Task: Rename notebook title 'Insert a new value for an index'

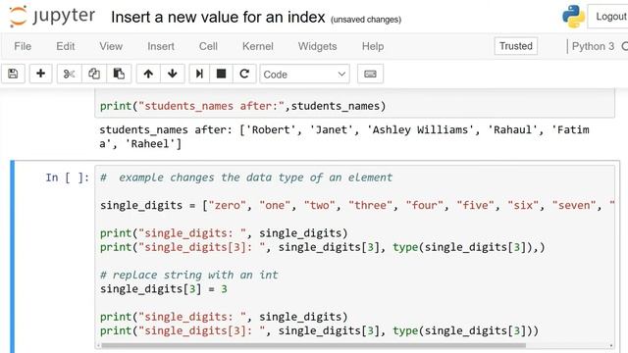Action: tap(218, 18)
